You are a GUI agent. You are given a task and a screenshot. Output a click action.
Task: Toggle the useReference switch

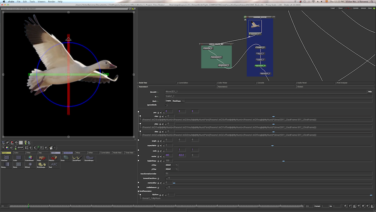pos(167,187)
